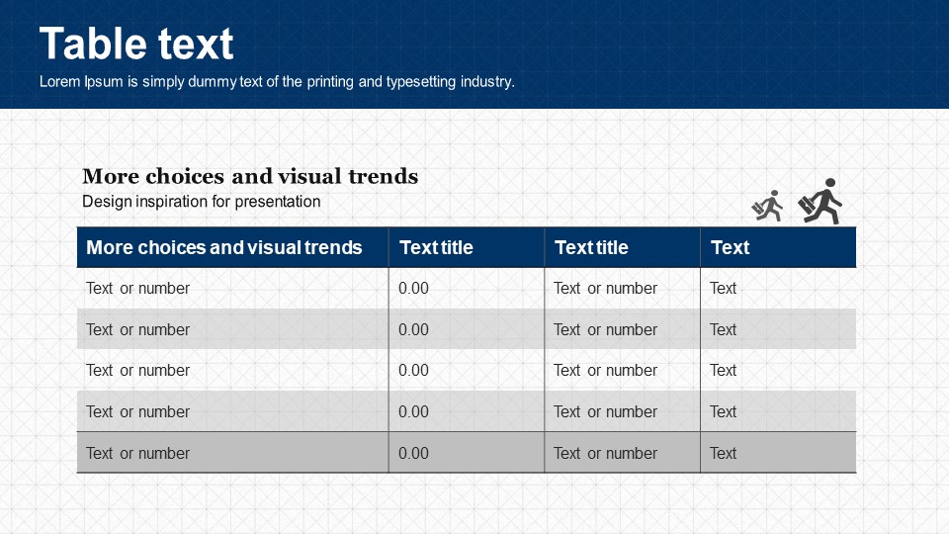Click the "Text" cell in the bottom table row
Image resolution: width=949 pixels, height=534 pixels.
[x=723, y=454]
